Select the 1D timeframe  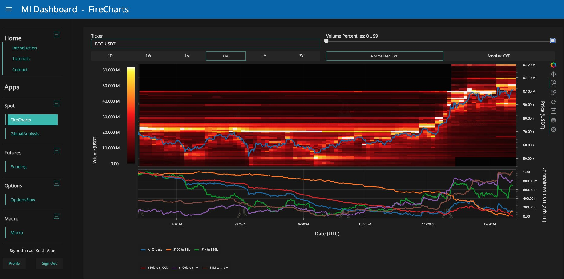110,56
